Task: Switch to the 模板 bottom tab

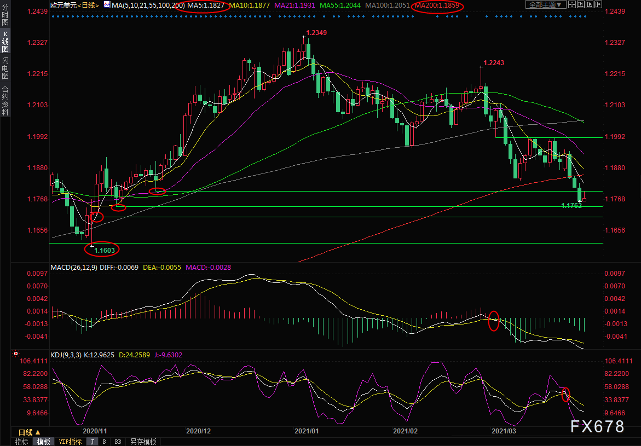Action: (x=43, y=442)
